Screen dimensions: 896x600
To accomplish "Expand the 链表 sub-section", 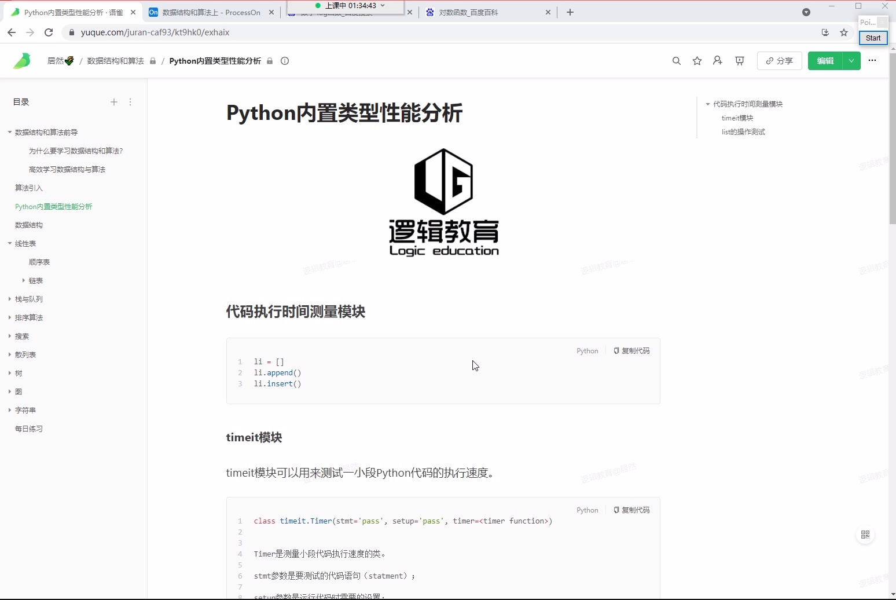I will pos(24,280).
